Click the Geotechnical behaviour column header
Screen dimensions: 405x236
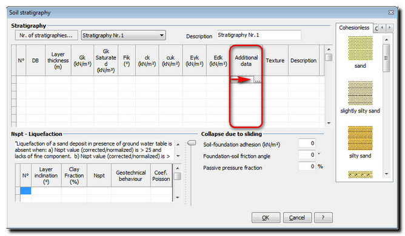tap(131, 175)
